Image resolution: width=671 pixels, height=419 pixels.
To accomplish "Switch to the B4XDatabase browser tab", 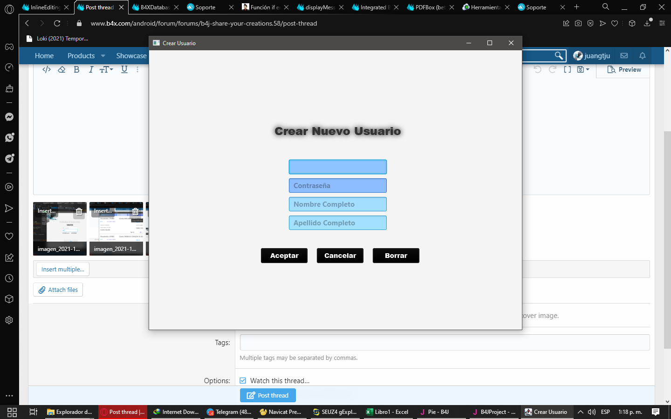I will click(155, 7).
